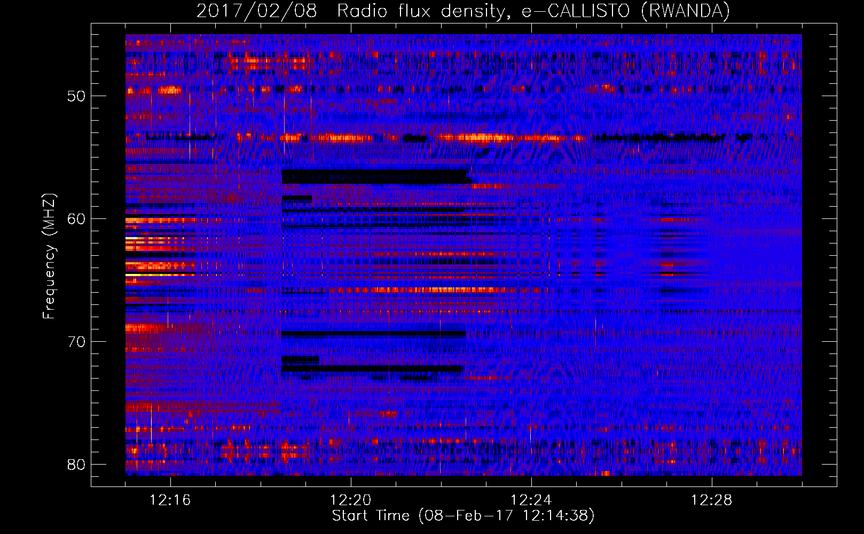Click the 70 MHz frequency tick label
Image resolution: width=864 pixels, height=534 pixels.
click(x=76, y=342)
